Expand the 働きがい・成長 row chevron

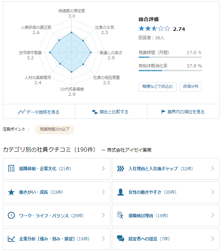103,192
